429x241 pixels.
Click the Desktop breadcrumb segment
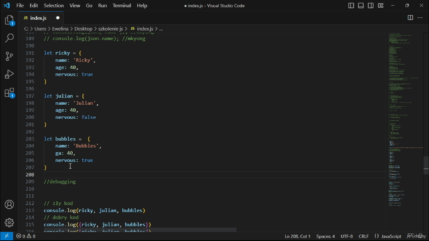(83, 29)
